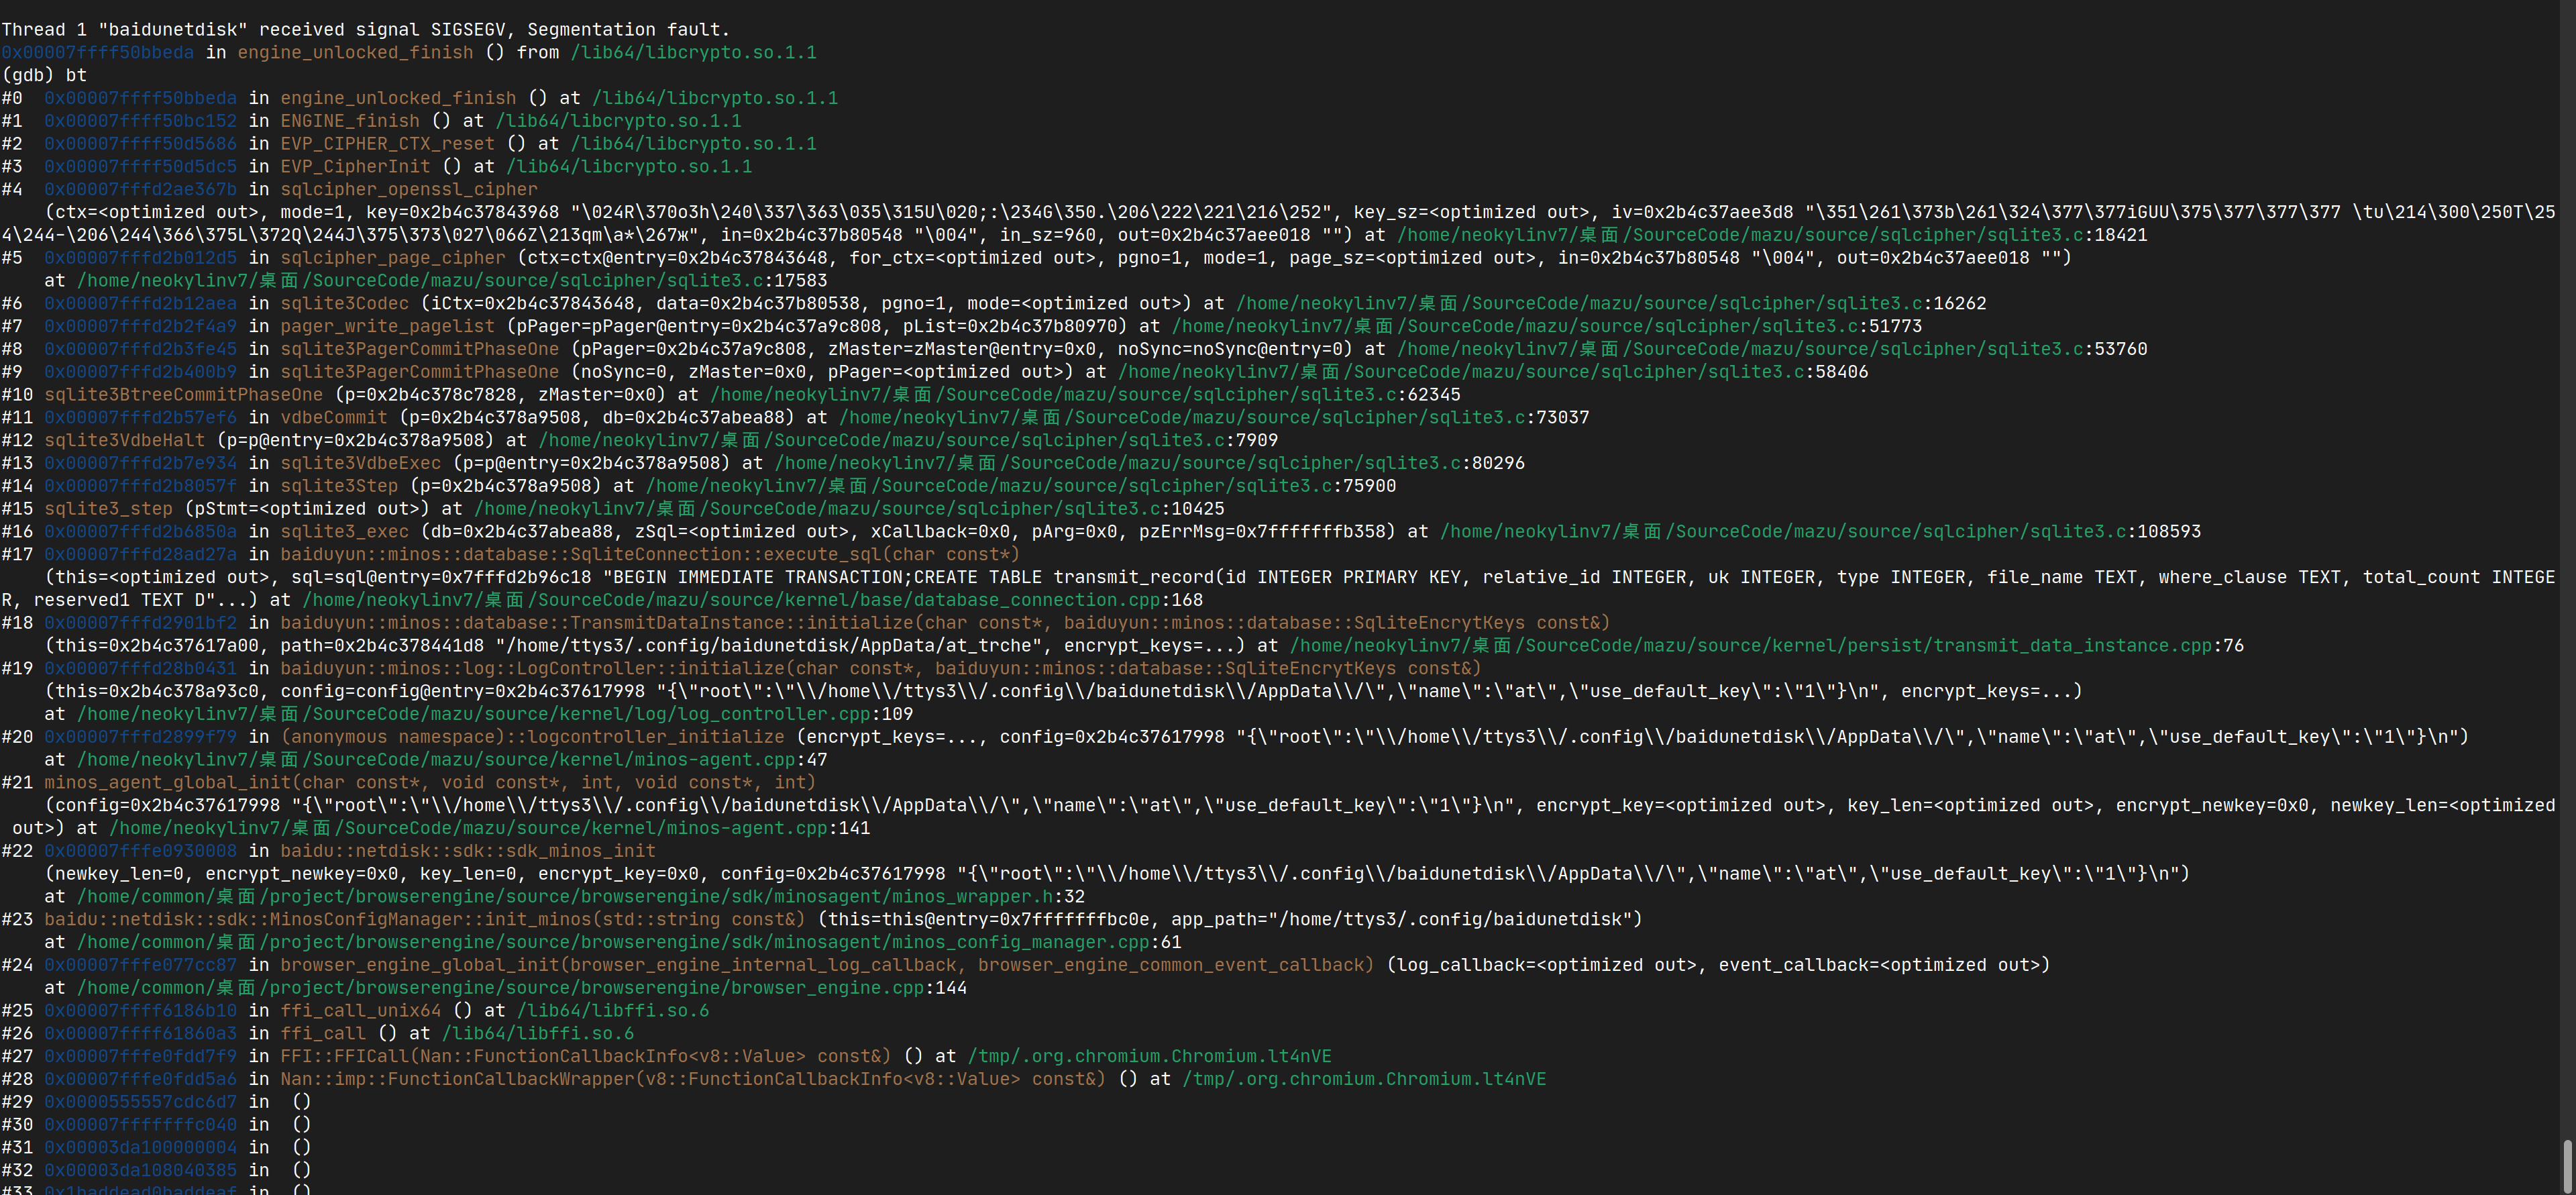The height and width of the screenshot is (1195, 2576).
Task: Click 'sqlite3_exec' in frame #16
Action: pos(344,532)
